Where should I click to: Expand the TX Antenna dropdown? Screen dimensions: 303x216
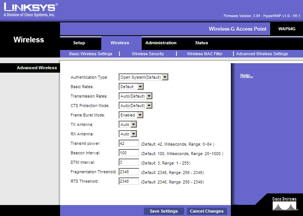click(x=128, y=124)
